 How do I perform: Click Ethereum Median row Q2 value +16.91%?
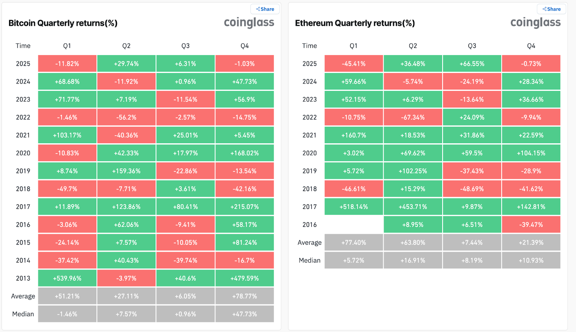413,260
